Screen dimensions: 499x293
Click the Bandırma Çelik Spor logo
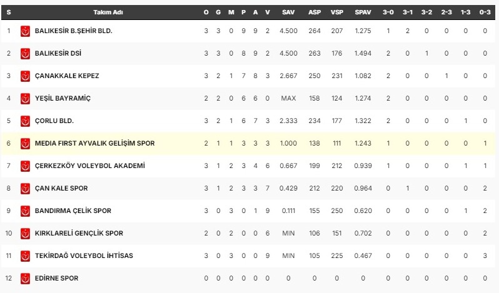point(26,211)
